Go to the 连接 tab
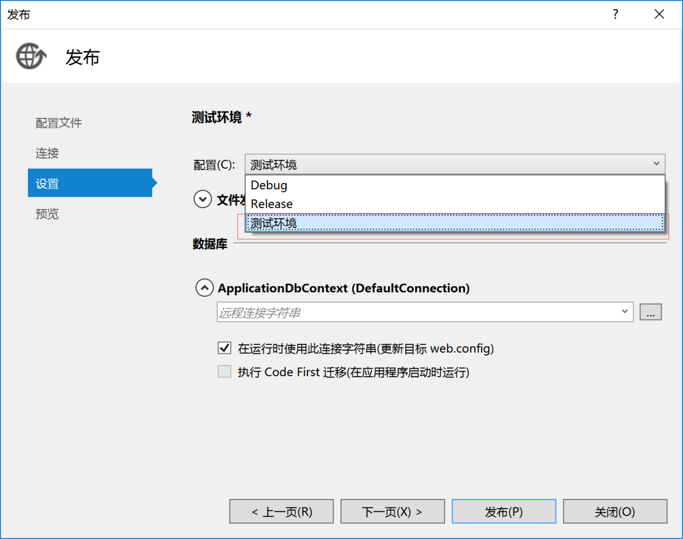683x539 pixels. click(47, 153)
